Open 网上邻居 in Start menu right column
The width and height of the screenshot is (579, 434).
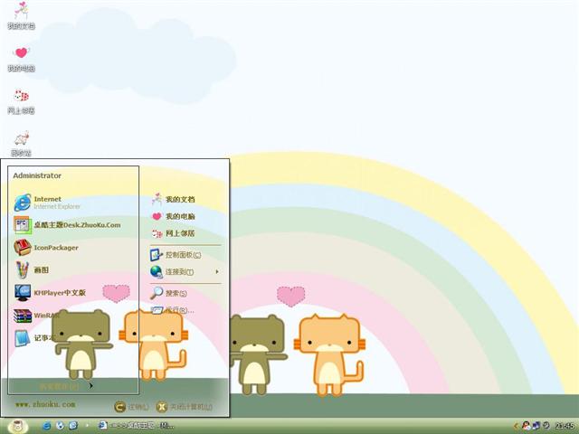(173, 233)
